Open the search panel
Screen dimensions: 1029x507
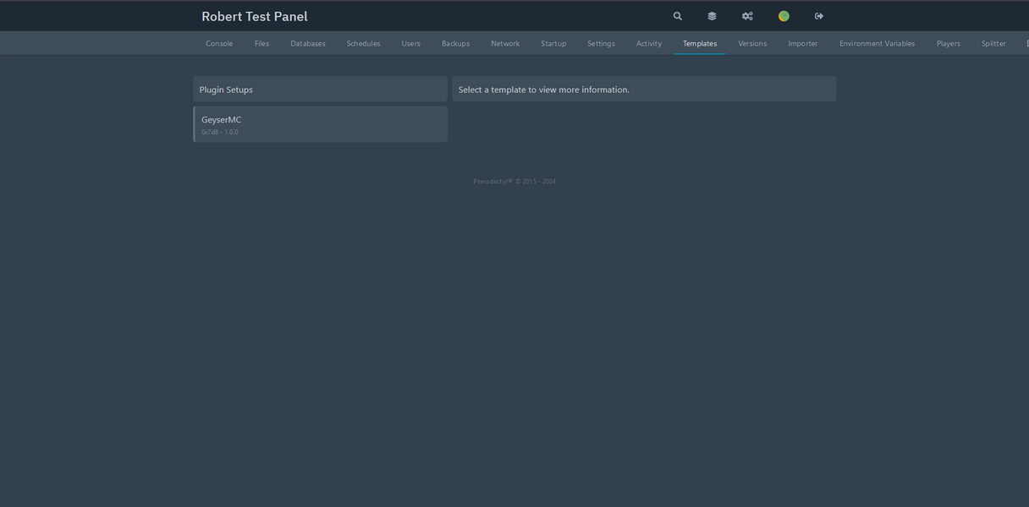click(677, 15)
